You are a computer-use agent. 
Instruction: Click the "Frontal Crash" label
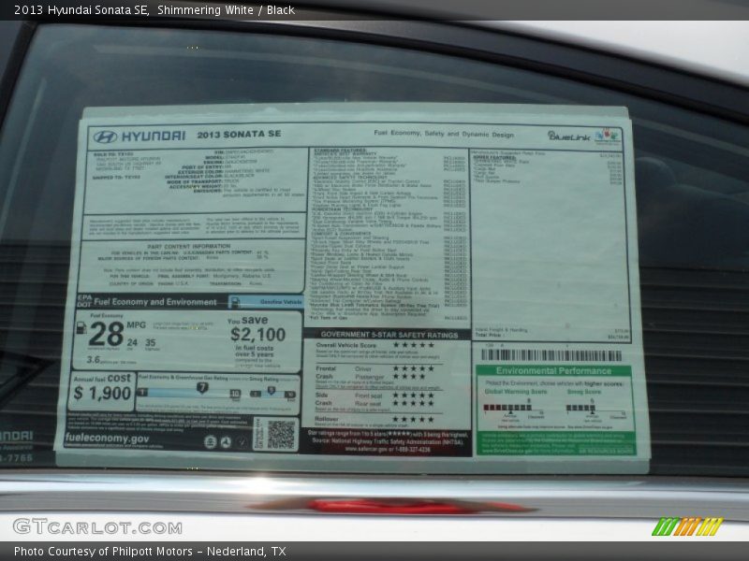pyautogui.click(x=325, y=372)
